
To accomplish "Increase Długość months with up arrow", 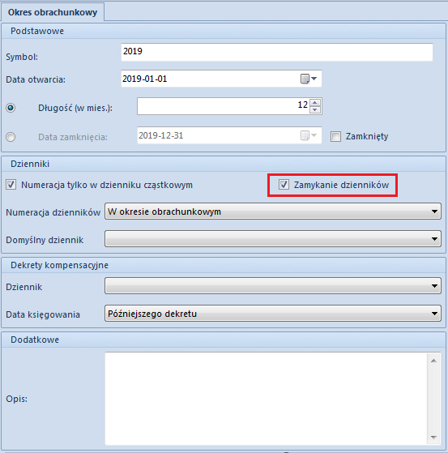I will click(315, 103).
